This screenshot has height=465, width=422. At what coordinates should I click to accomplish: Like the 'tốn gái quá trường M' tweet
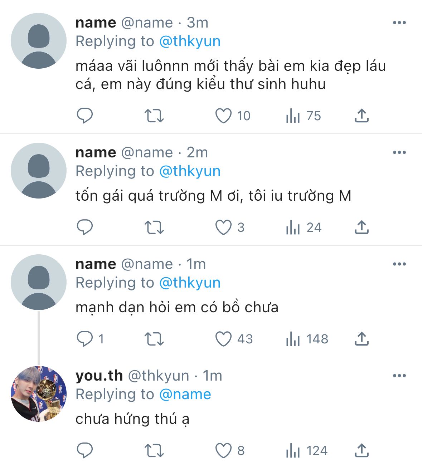click(223, 227)
